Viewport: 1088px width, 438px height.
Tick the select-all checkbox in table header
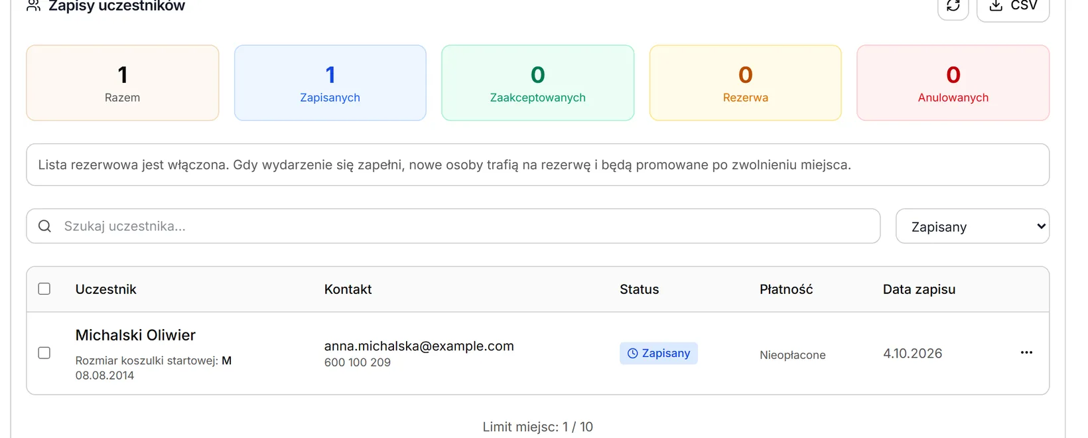point(44,289)
